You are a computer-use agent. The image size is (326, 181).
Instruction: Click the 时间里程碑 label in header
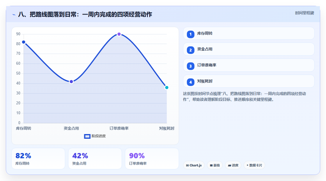[x=304, y=13]
